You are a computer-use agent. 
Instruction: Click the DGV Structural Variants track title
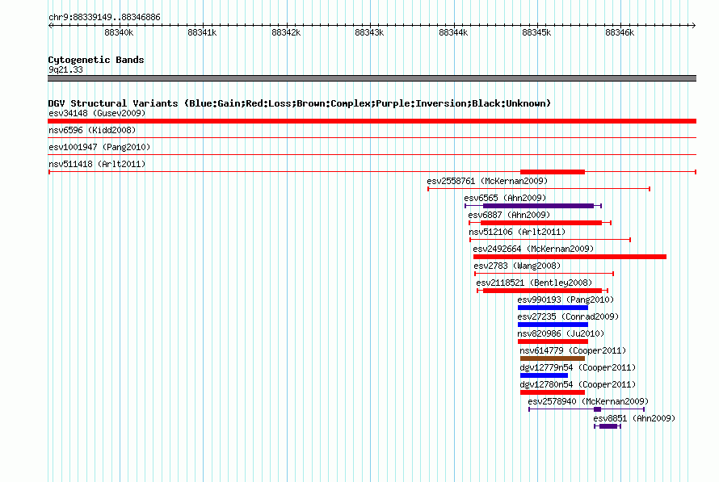point(300,103)
